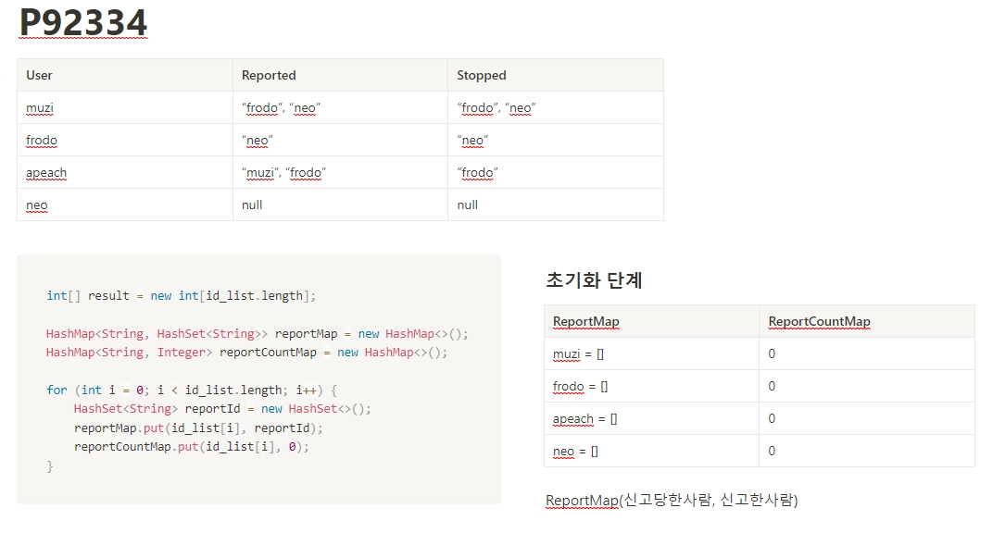The image size is (993, 533).
Task: Click the User column header
Action: click(40, 75)
